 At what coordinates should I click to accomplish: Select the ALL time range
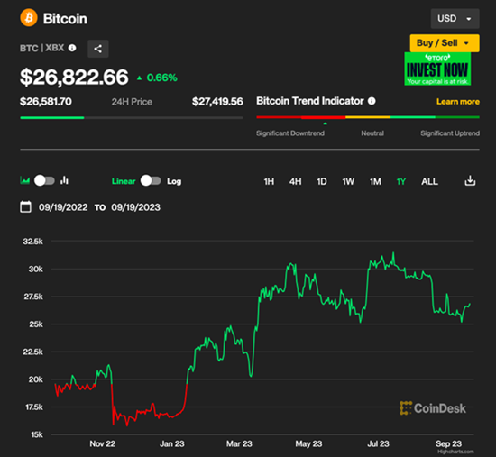[x=429, y=181]
